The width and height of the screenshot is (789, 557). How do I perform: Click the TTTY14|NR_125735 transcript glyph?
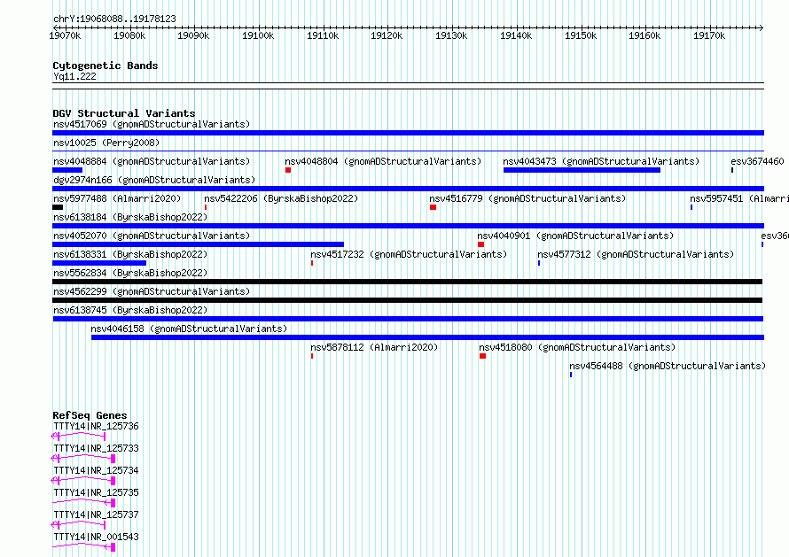(x=83, y=503)
